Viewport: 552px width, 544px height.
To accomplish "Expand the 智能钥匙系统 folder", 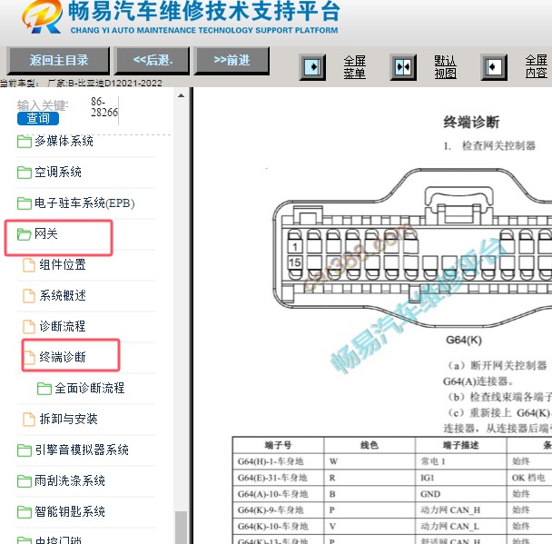I will [x=61, y=511].
